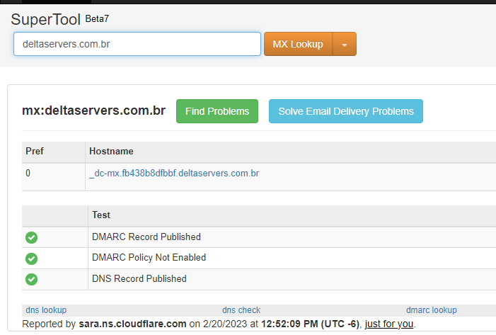
Task: Select the 'DMARC Policy Not Enabled' test text
Action: point(149,257)
